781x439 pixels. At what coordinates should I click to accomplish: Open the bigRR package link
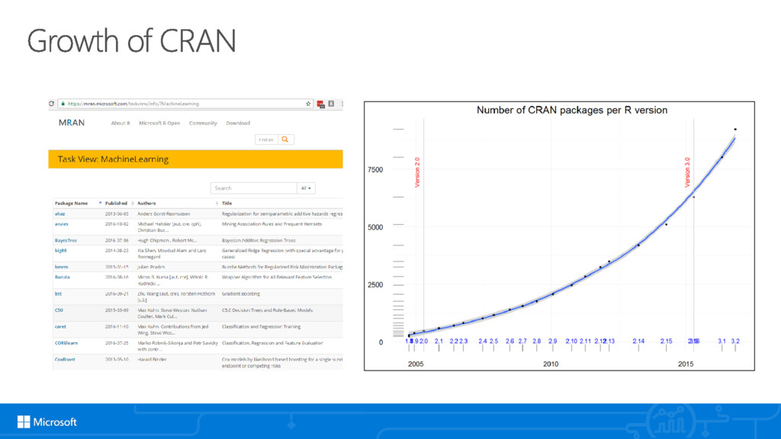point(61,250)
